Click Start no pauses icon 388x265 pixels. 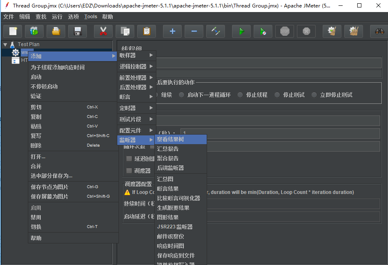pyautogui.click(x=263, y=32)
